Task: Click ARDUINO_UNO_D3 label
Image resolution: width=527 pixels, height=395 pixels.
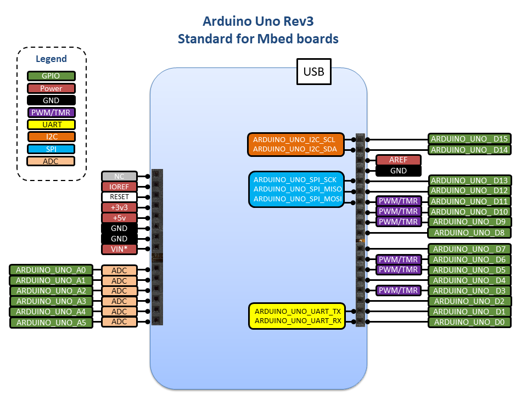Action: 469,291
